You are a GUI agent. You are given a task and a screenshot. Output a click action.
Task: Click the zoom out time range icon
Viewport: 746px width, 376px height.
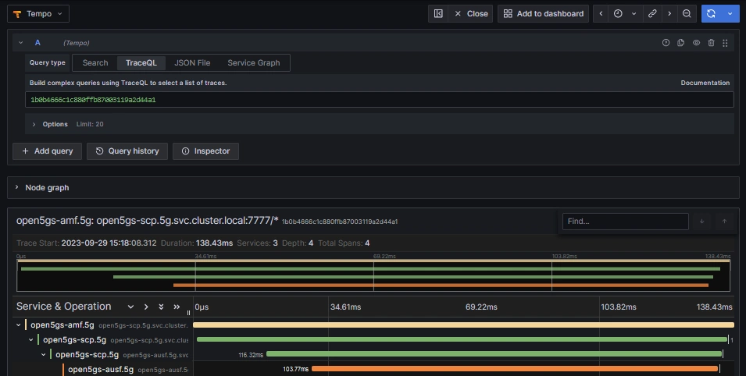pos(687,13)
